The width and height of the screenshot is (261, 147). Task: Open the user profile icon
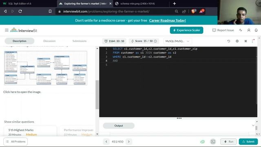pos(249,30)
